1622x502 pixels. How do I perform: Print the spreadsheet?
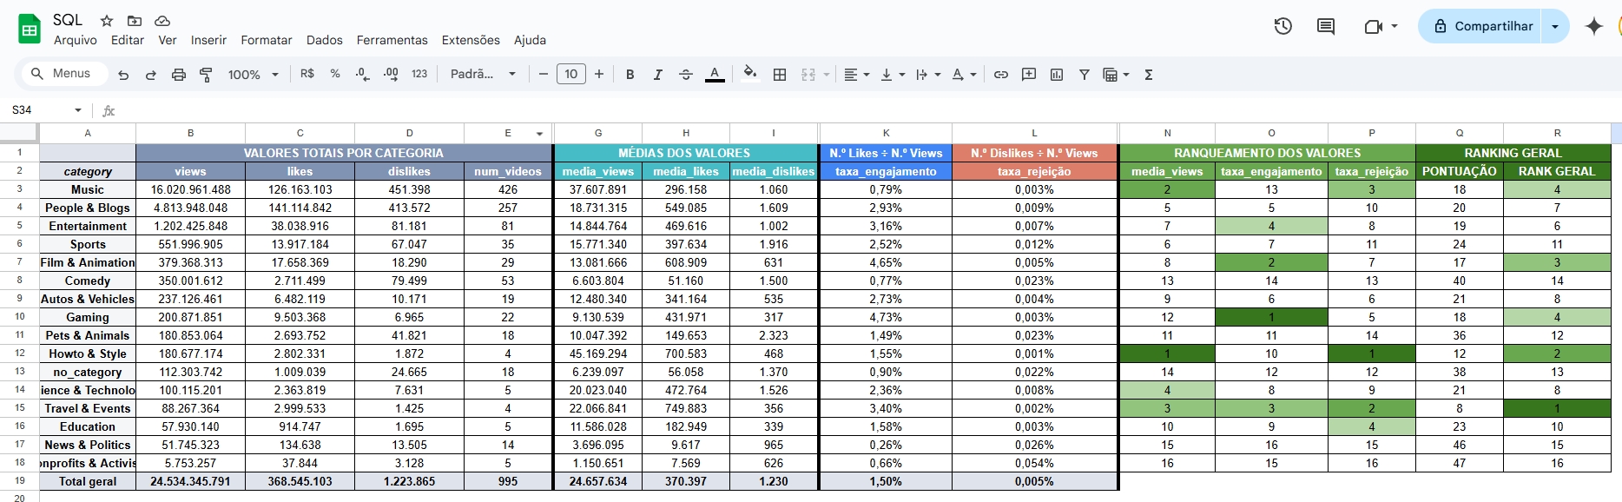179,75
